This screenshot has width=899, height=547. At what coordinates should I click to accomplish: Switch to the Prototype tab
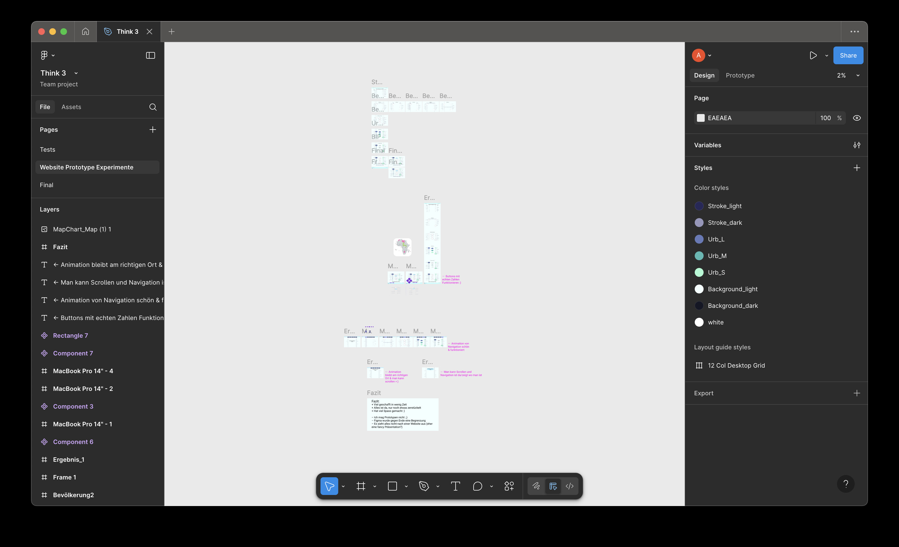point(740,75)
